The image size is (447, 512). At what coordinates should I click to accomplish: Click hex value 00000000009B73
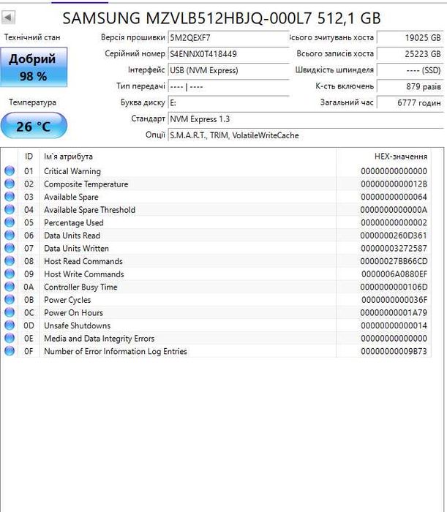pos(394,351)
